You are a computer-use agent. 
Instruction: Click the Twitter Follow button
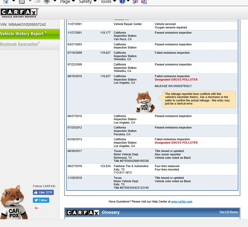click(41, 200)
